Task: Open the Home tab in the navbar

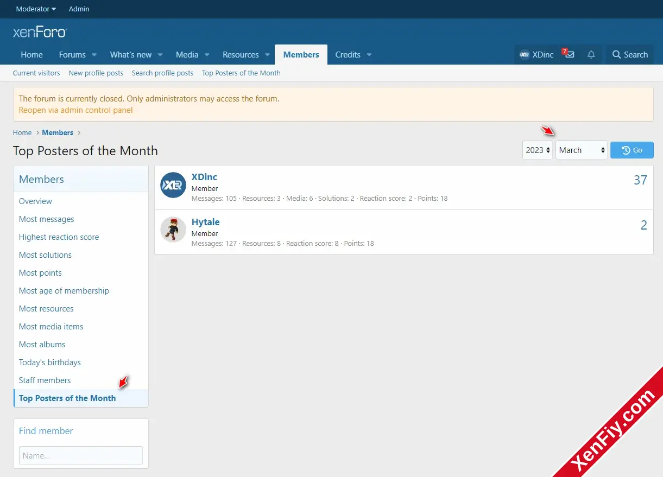Action: tap(31, 54)
